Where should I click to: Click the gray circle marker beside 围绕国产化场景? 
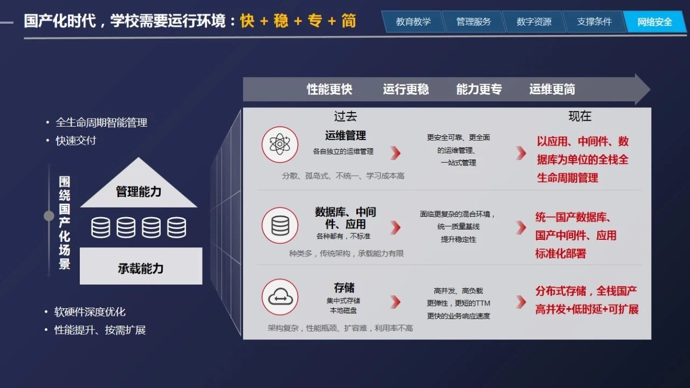[x=49, y=216]
